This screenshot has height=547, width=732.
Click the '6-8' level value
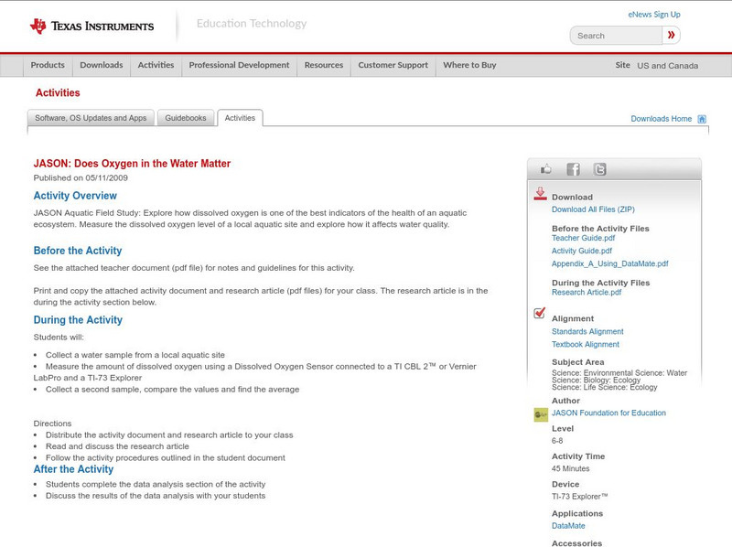[557, 441]
